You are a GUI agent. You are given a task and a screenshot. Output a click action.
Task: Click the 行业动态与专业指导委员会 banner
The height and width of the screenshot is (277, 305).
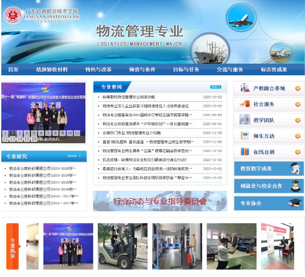[160, 201]
